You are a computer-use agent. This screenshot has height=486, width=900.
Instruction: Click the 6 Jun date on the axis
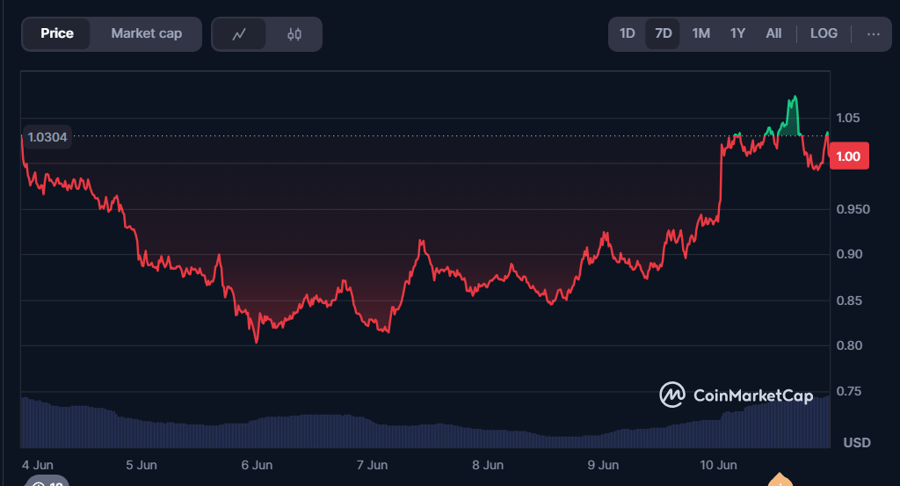[x=257, y=464]
